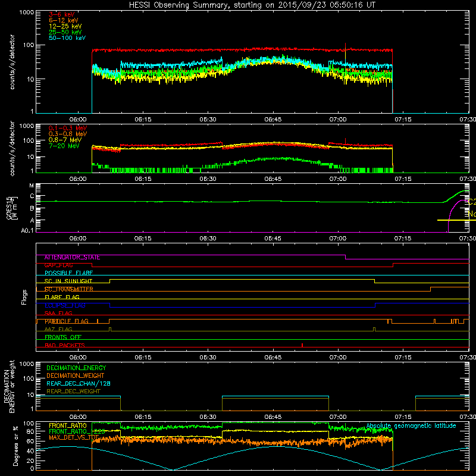Click the vertical 'Flags' axis label
Viewport: 476px width, 476px height.
click(x=24, y=297)
